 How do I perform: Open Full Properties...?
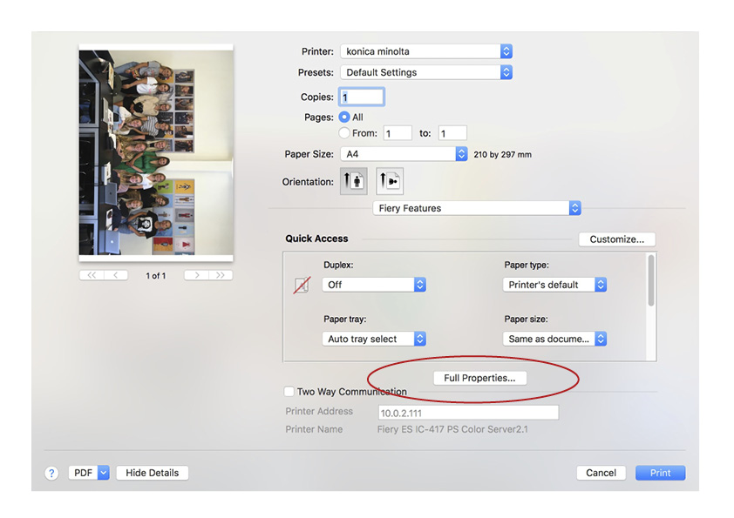click(x=479, y=378)
